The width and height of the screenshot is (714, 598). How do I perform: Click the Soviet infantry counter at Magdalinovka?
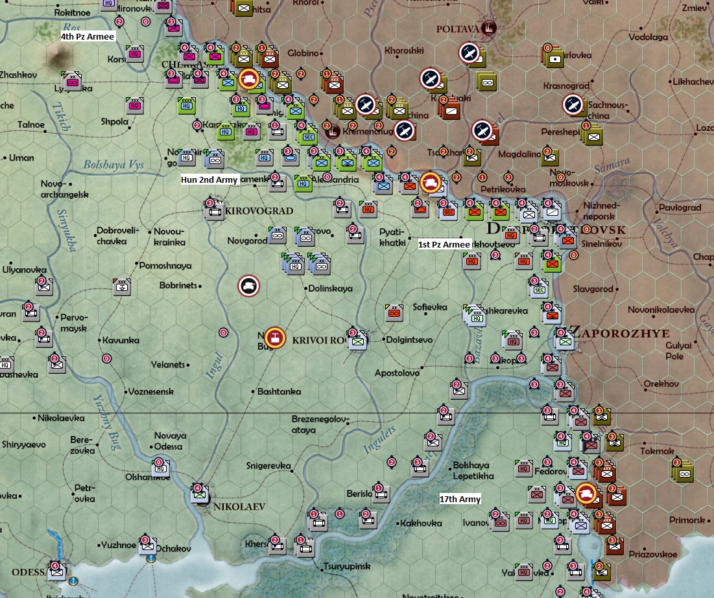coord(550,157)
